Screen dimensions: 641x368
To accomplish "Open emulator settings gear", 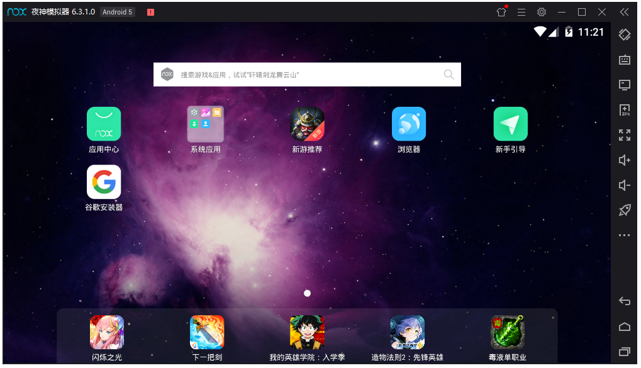I will (x=541, y=12).
